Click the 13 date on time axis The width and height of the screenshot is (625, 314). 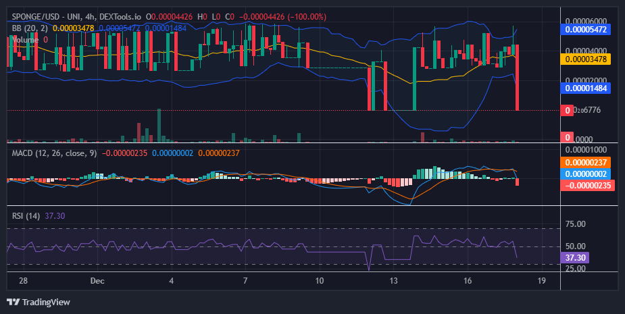point(393,280)
